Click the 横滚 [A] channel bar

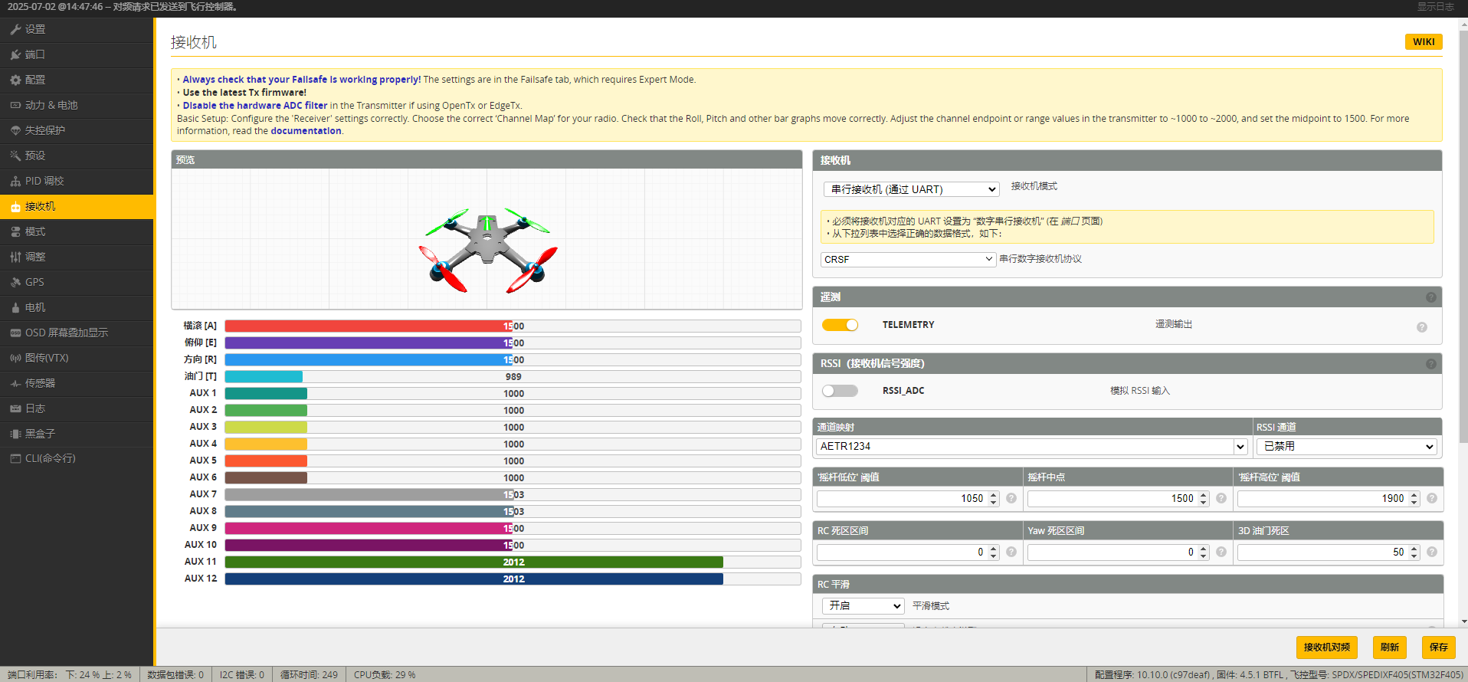pos(513,326)
